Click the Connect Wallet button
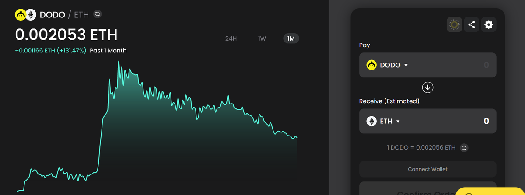525x195 pixels. [427, 169]
